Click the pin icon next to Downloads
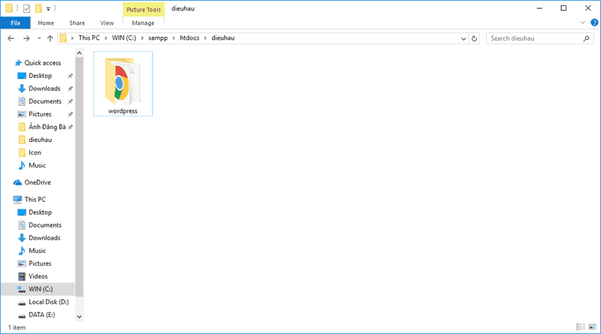 (70, 89)
